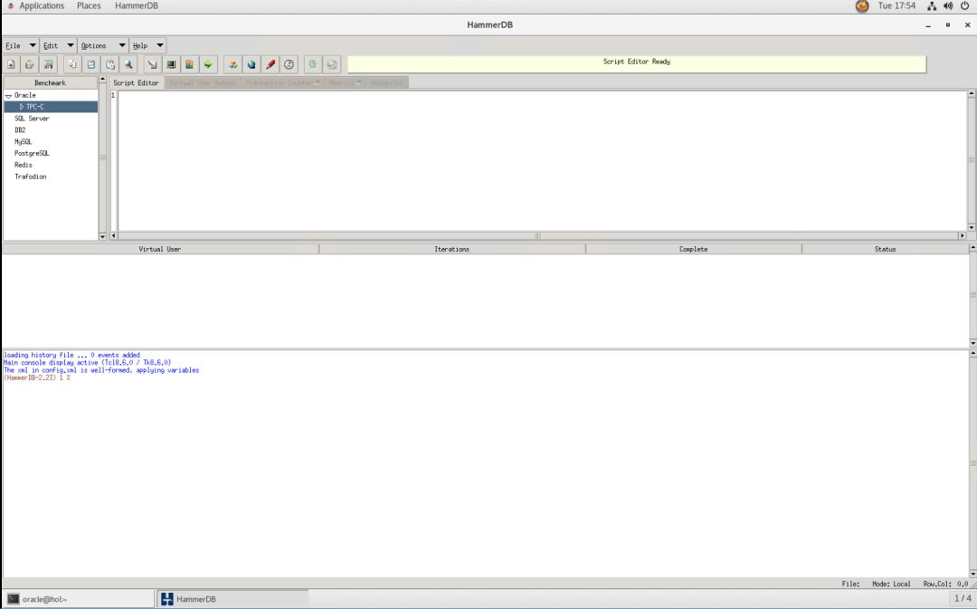This screenshot has height=609, width=977.
Task: Click the colorful people Autopilot icon
Action: (232, 64)
